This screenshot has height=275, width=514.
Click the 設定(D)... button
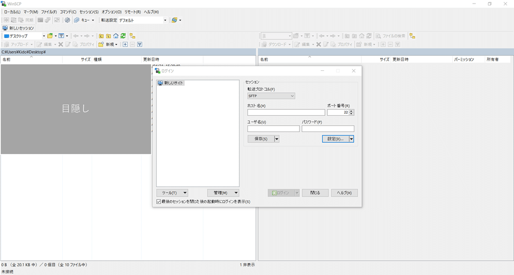[x=335, y=139]
